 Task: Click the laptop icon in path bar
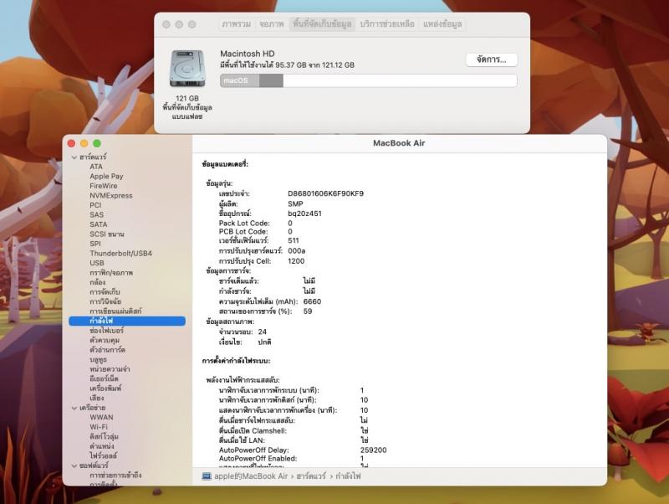click(x=207, y=476)
